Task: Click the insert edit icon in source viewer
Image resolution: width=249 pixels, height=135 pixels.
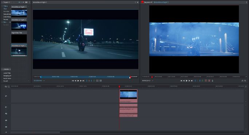Action: pos(100,81)
